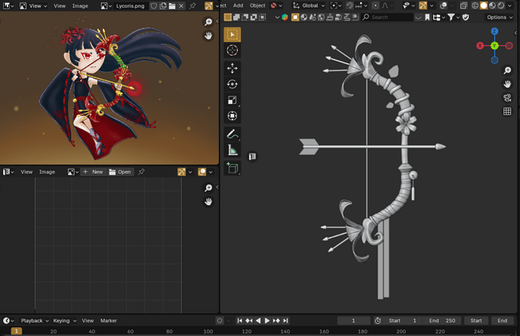520x336 pixels.
Task: Open Global transform orientation dropdown
Action: coord(309,5)
